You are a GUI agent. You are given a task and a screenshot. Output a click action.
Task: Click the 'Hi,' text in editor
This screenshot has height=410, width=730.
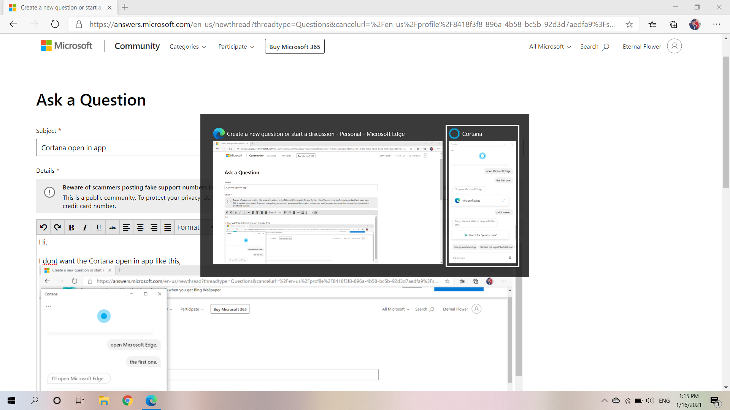click(x=43, y=242)
